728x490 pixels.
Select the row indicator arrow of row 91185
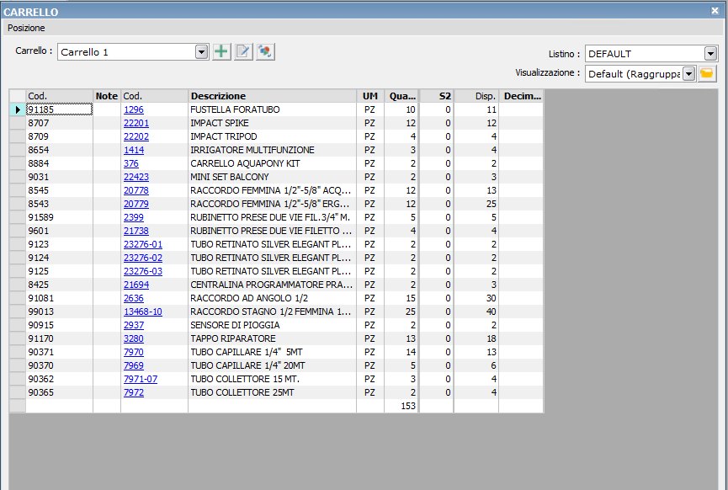18,109
